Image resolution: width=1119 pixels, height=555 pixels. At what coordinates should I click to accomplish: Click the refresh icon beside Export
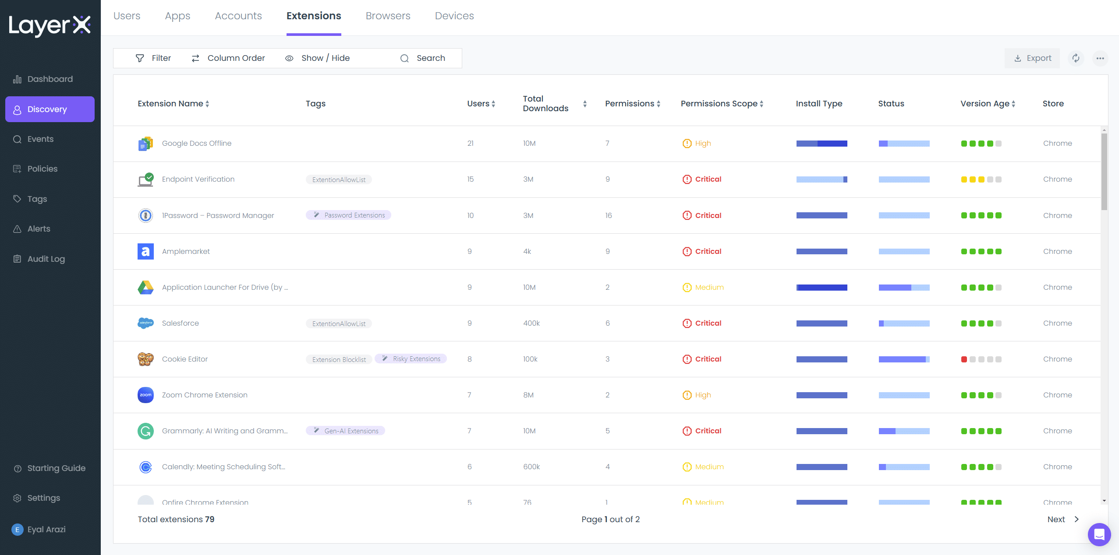(1076, 58)
